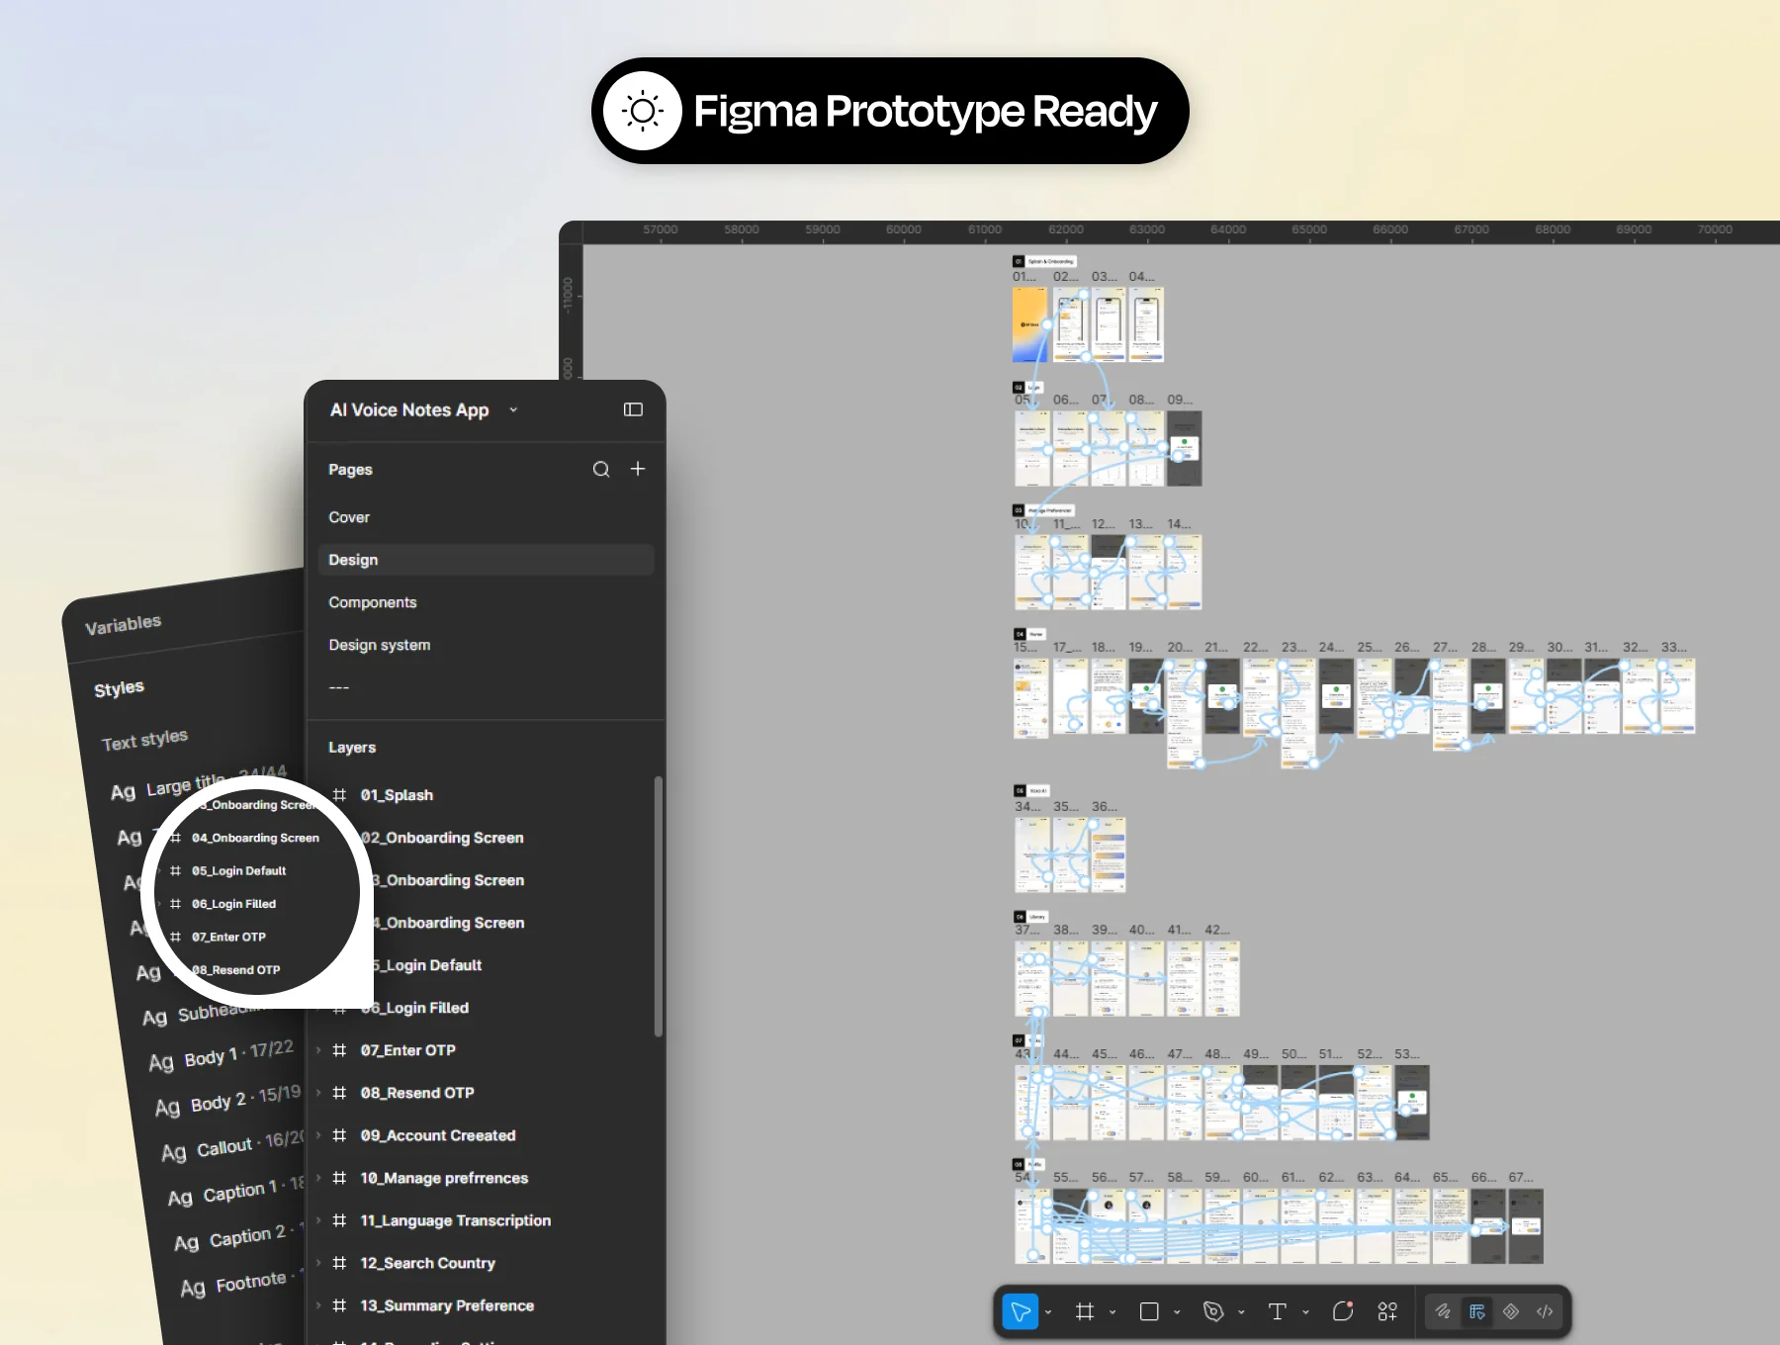Switch to Draw mode in toolbar
Image resolution: width=1780 pixels, height=1345 pixels.
tap(1444, 1311)
